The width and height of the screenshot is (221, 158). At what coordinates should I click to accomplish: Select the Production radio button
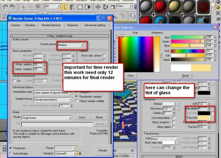tap(11, 148)
